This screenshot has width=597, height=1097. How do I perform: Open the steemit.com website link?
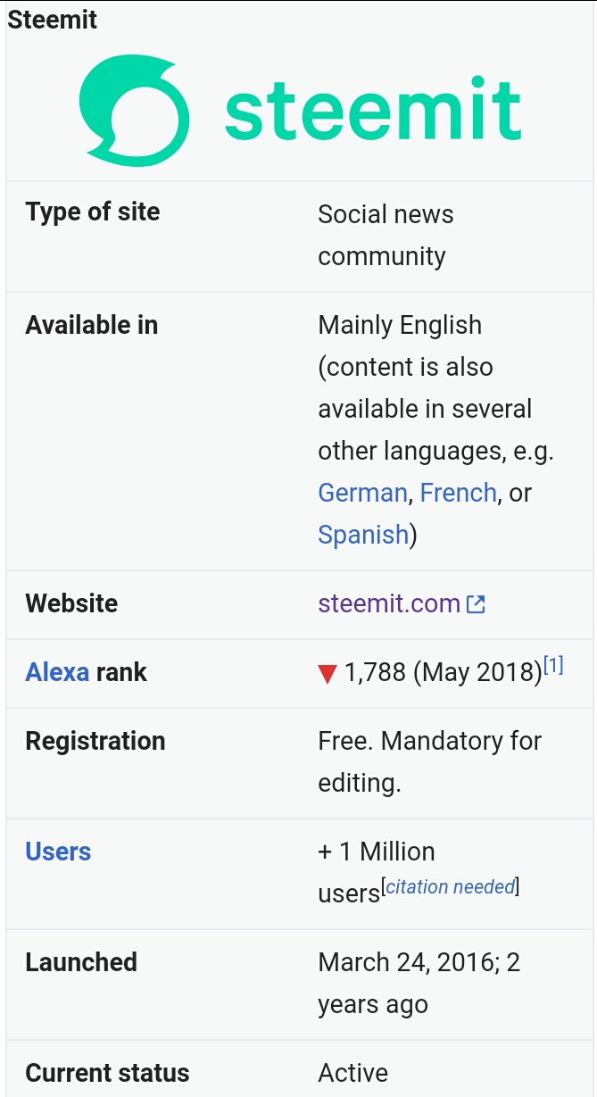point(389,603)
